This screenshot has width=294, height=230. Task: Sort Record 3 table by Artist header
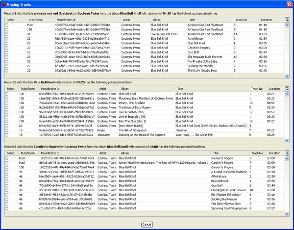coord(107,153)
